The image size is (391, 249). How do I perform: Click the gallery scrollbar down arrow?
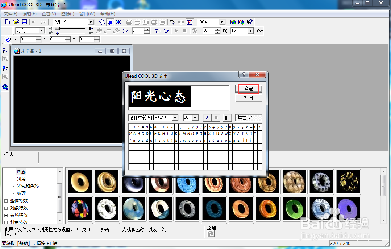[x=383, y=221]
